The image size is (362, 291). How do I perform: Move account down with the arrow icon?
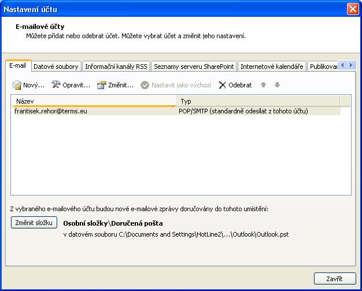coord(277,85)
